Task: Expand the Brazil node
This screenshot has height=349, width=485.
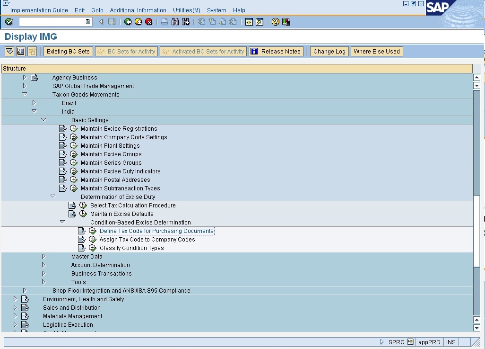Action: pos(34,103)
